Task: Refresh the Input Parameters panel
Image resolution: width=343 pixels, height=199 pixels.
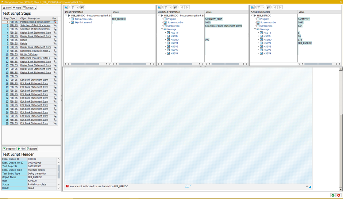Action: [x=66, y=7]
